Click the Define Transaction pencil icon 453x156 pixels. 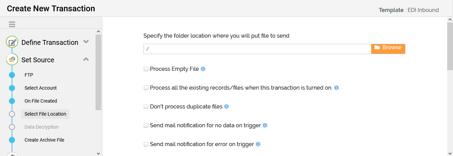click(12, 42)
